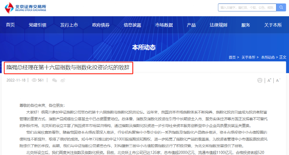Share article via WeChat icon
Screen dimensions: 289x155
[55, 80]
